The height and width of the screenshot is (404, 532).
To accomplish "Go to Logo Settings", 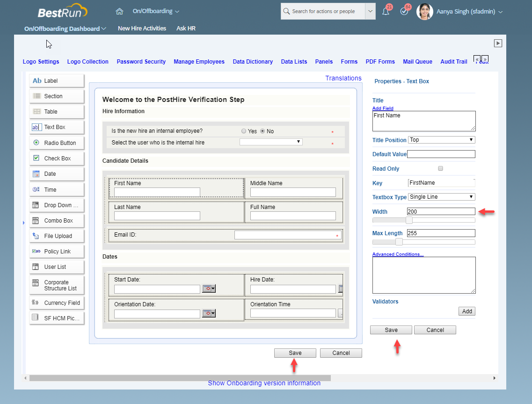I will click(41, 62).
